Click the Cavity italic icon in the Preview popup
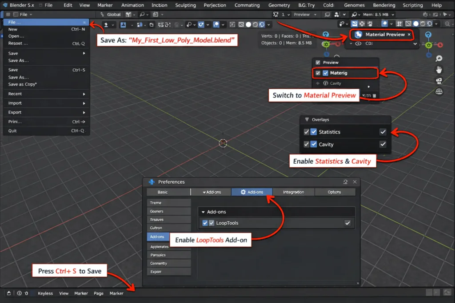The image size is (455, 303). [326, 83]
